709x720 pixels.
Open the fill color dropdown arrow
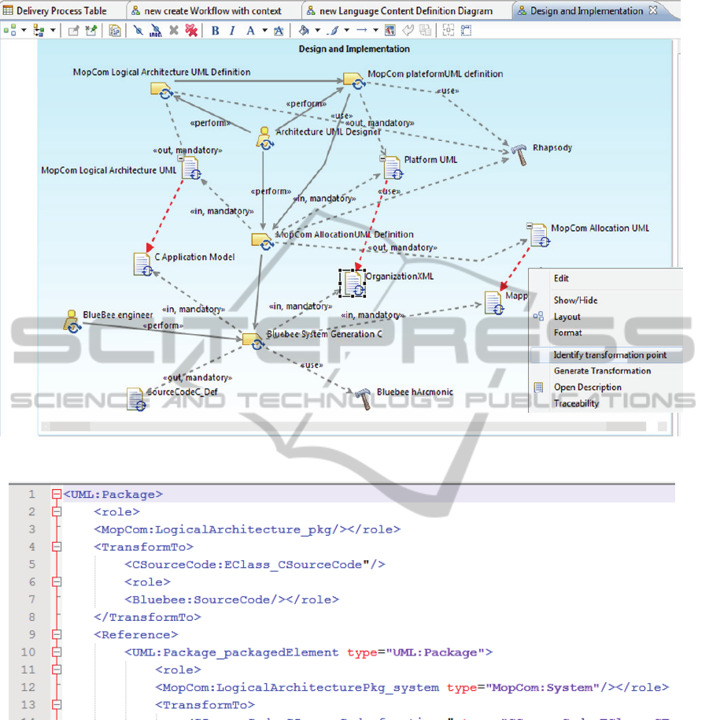tap(318, 31)
